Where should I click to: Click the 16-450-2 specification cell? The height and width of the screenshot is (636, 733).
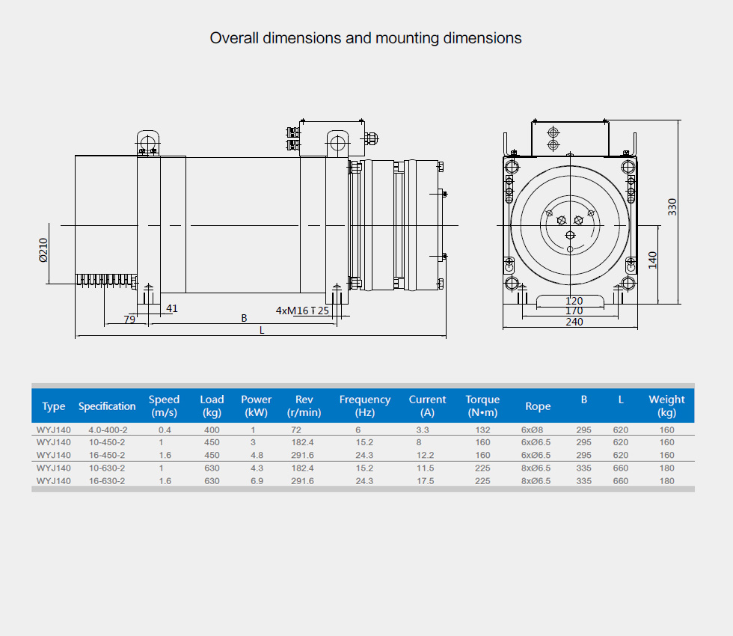(107, 455)
